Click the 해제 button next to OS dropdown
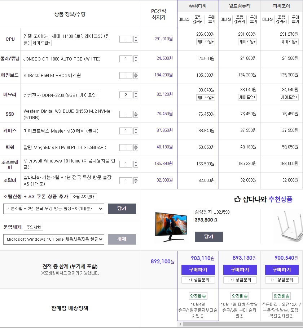This screenshot has height=330, width=303. (122, 239)
